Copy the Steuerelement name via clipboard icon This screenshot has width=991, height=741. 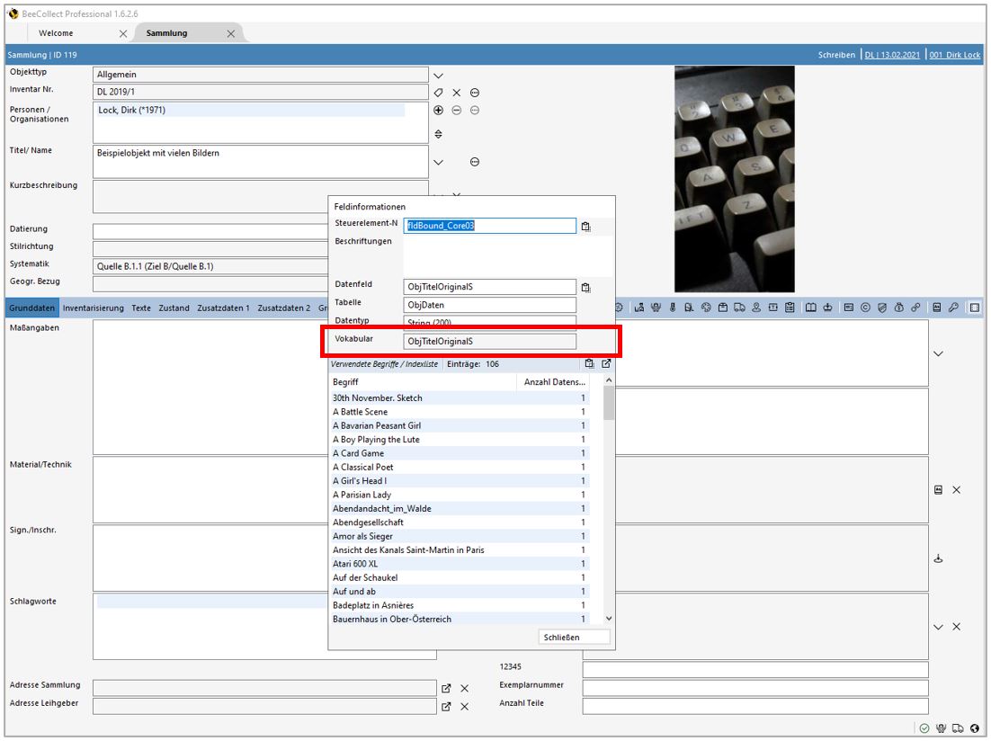coord(585,227)
